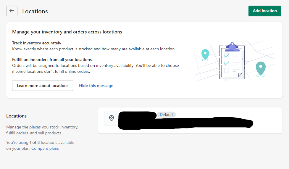
Task: Click the first checked box on clipboard
Action: 227,56
